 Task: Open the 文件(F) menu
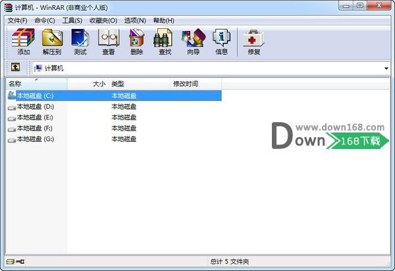click(x=17, y=20)
